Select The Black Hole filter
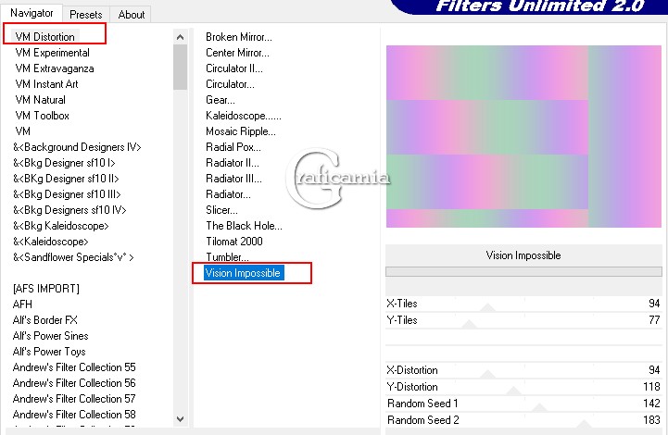This screenshot has height=435, width=668. pos(244,226)
